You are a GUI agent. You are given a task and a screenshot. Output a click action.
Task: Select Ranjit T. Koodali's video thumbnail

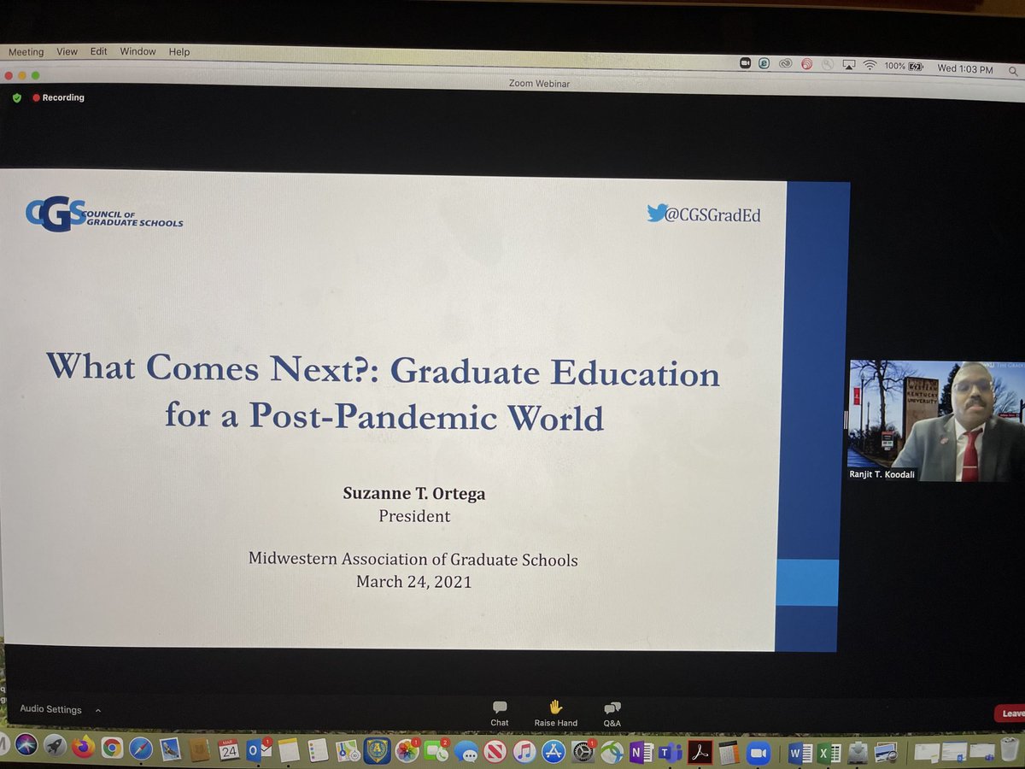pos(936,420)
